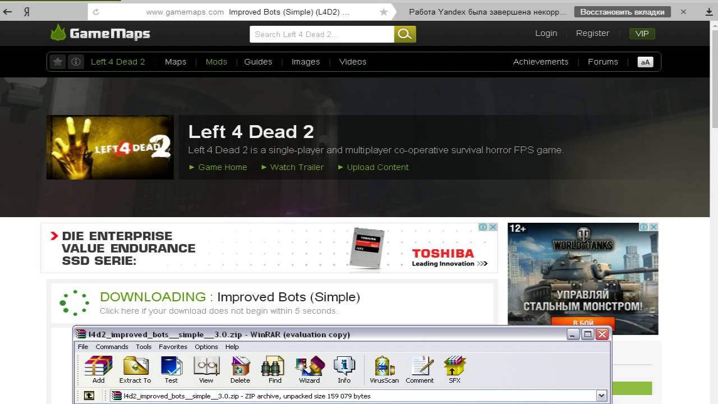Open the Guides section

(x=258, y=62)
